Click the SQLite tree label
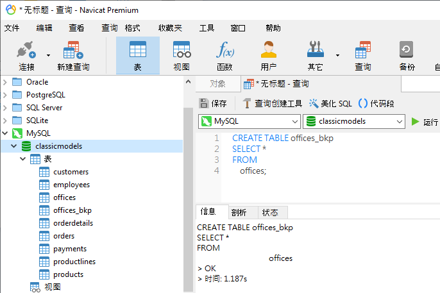 point(37,121)
